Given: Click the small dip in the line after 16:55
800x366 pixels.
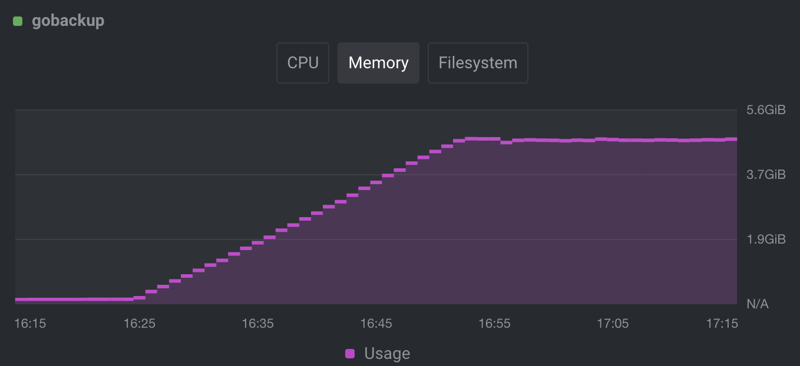Looking at the screenshot, I should [x=508, y=144].
